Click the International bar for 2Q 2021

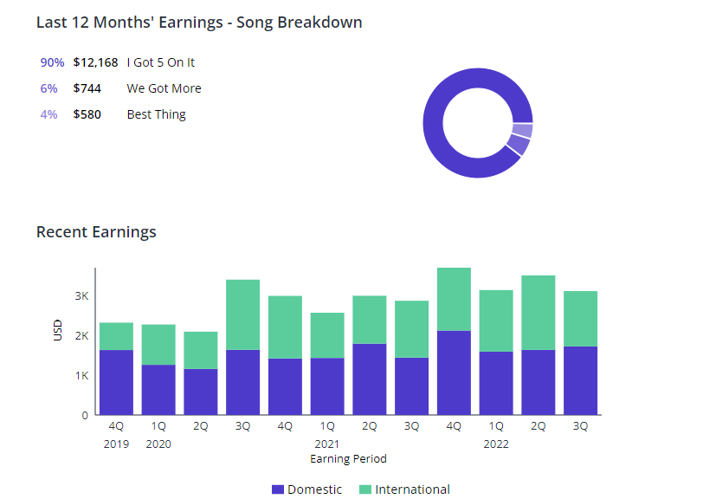[370, 320]
